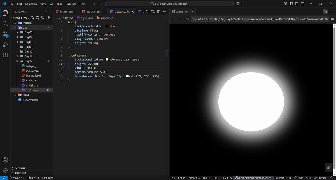Expand the Day06 folder
The image size is (336, 180).
click(x=18, y=32)
